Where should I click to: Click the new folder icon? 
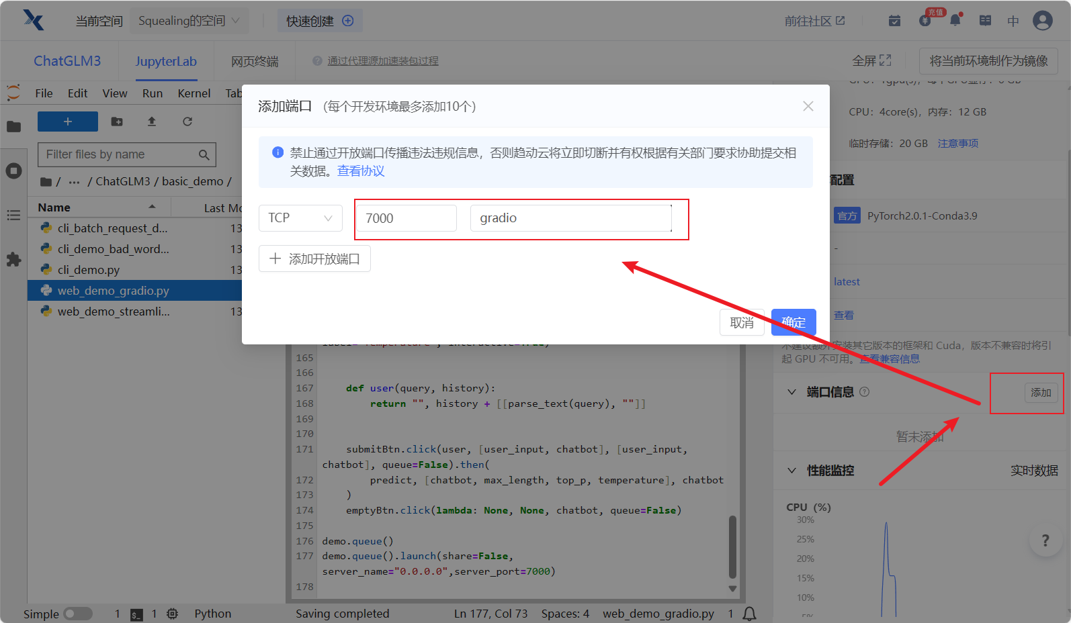(x=117, y=122)
